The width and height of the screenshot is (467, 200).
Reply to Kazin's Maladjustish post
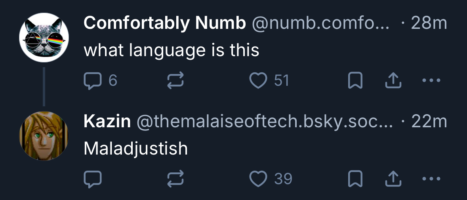coord(93,179)
